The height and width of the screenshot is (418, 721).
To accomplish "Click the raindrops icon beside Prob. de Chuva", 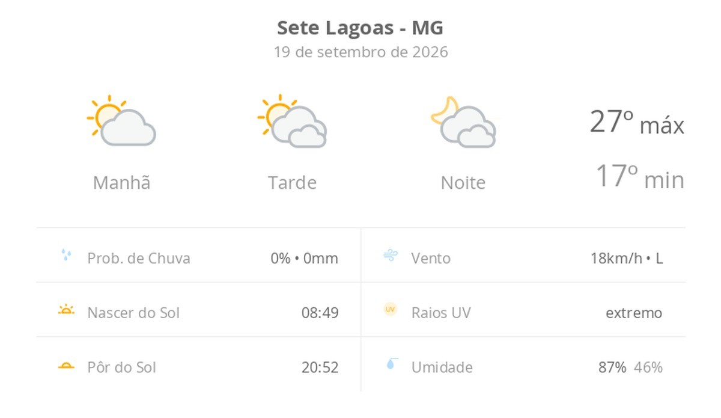I will coord(66,255).
